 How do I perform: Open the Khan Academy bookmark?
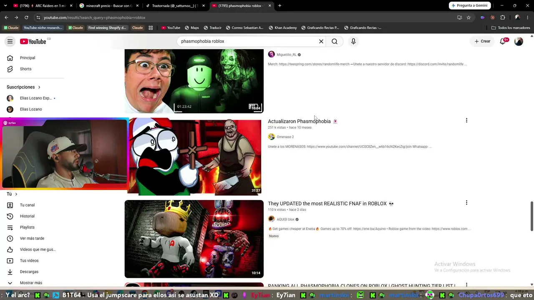coord(282,28)
